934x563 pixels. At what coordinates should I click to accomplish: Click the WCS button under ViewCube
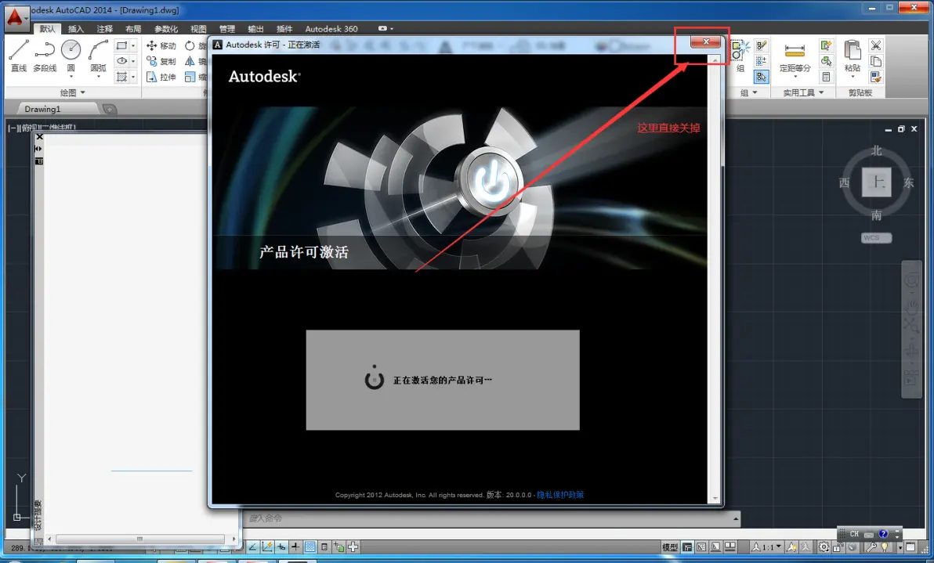tap(877, 237)
